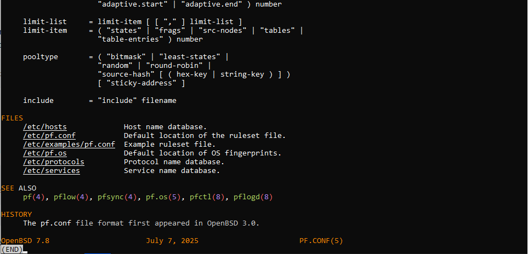The width and height of the screenshot is (528, 254).
Task: Click the /etc/protocols file path
Action: [54, 162]
